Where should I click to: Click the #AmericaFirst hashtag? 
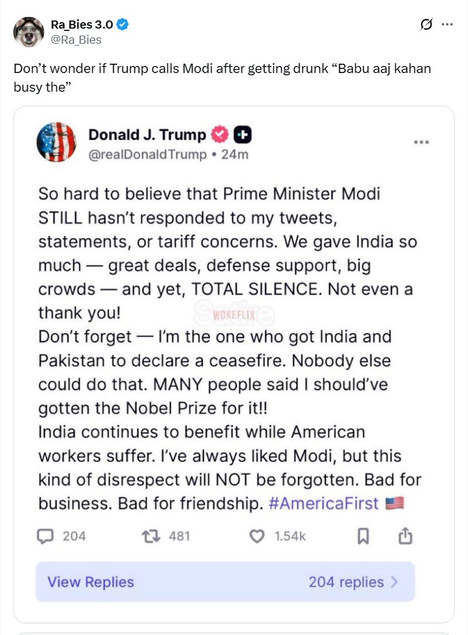pos(324,503)
